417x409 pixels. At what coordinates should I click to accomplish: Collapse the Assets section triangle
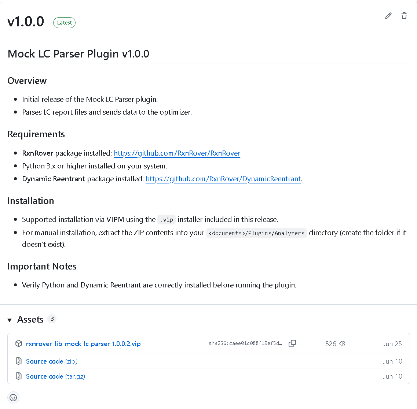click(9, 319)
